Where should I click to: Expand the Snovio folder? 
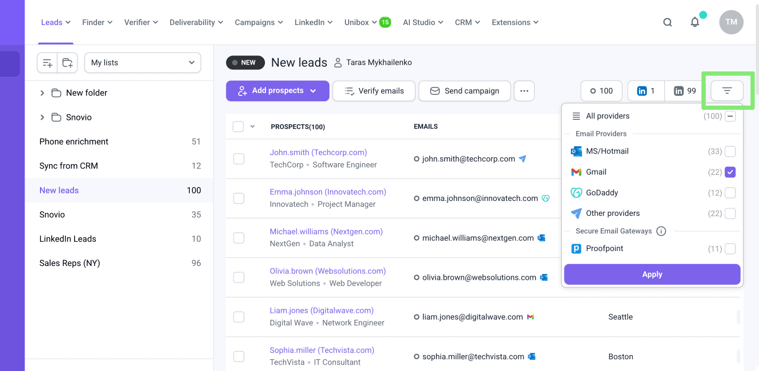tap(42, 117)
